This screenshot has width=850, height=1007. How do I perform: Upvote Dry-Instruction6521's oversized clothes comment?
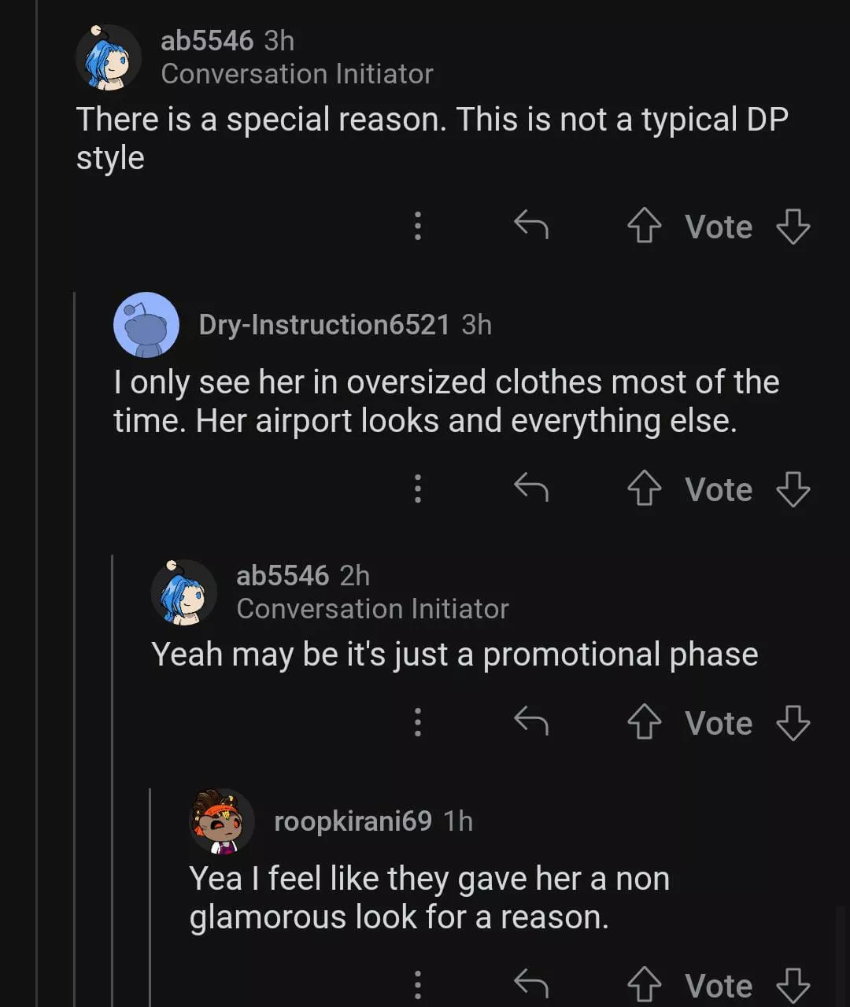644,489
